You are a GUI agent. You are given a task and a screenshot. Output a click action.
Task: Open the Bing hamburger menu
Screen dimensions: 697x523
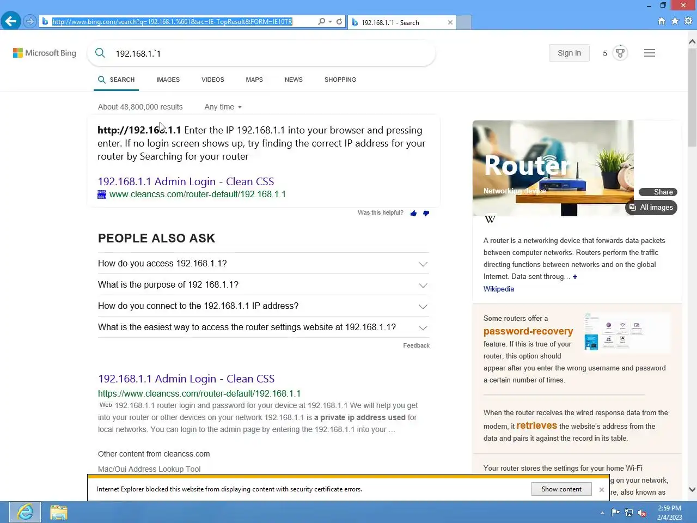point(650,53)
